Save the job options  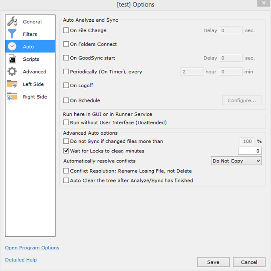coord(213,262)
